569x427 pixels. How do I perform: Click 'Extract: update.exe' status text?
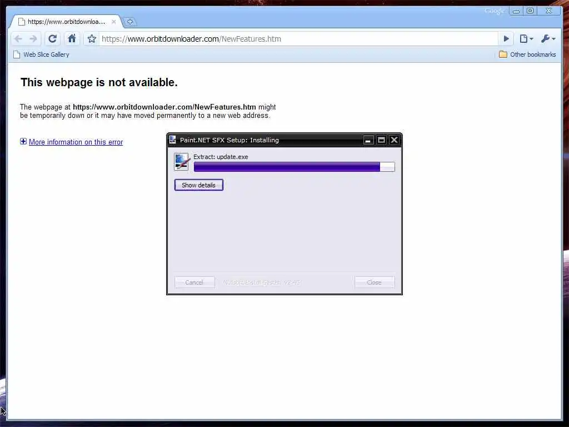coord(221,157)
